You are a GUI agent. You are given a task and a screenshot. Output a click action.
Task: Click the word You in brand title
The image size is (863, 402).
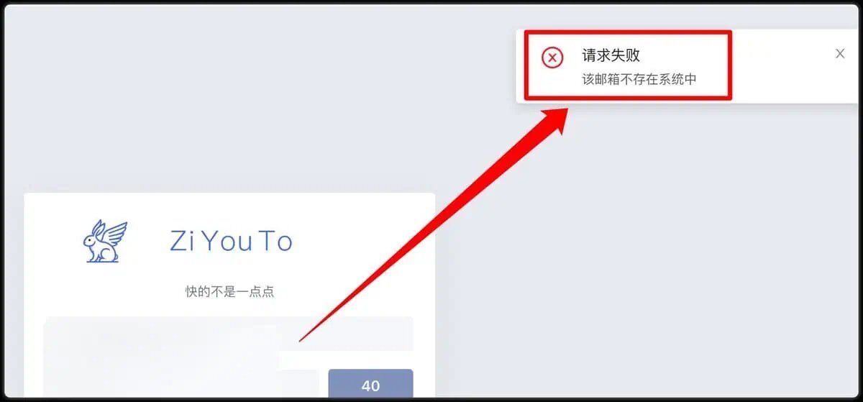point(226,242)
